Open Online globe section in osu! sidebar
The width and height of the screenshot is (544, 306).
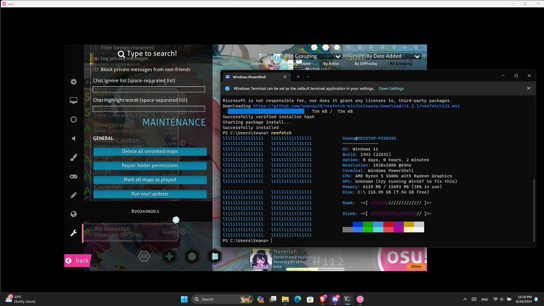pyautogui.click(x=73, y=214)
